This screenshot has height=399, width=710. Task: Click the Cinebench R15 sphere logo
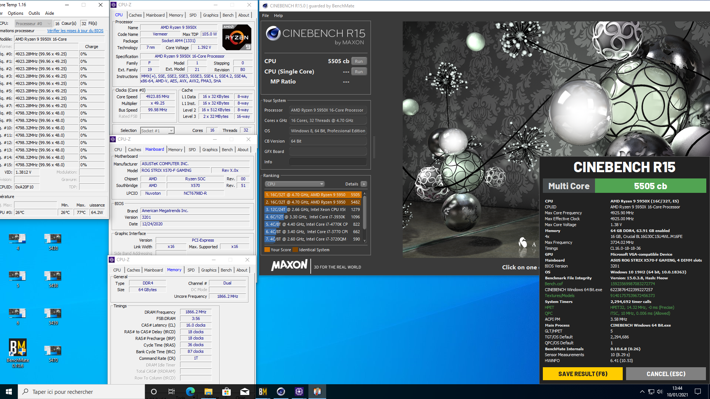pyautogui.click(x=273, y=34)
